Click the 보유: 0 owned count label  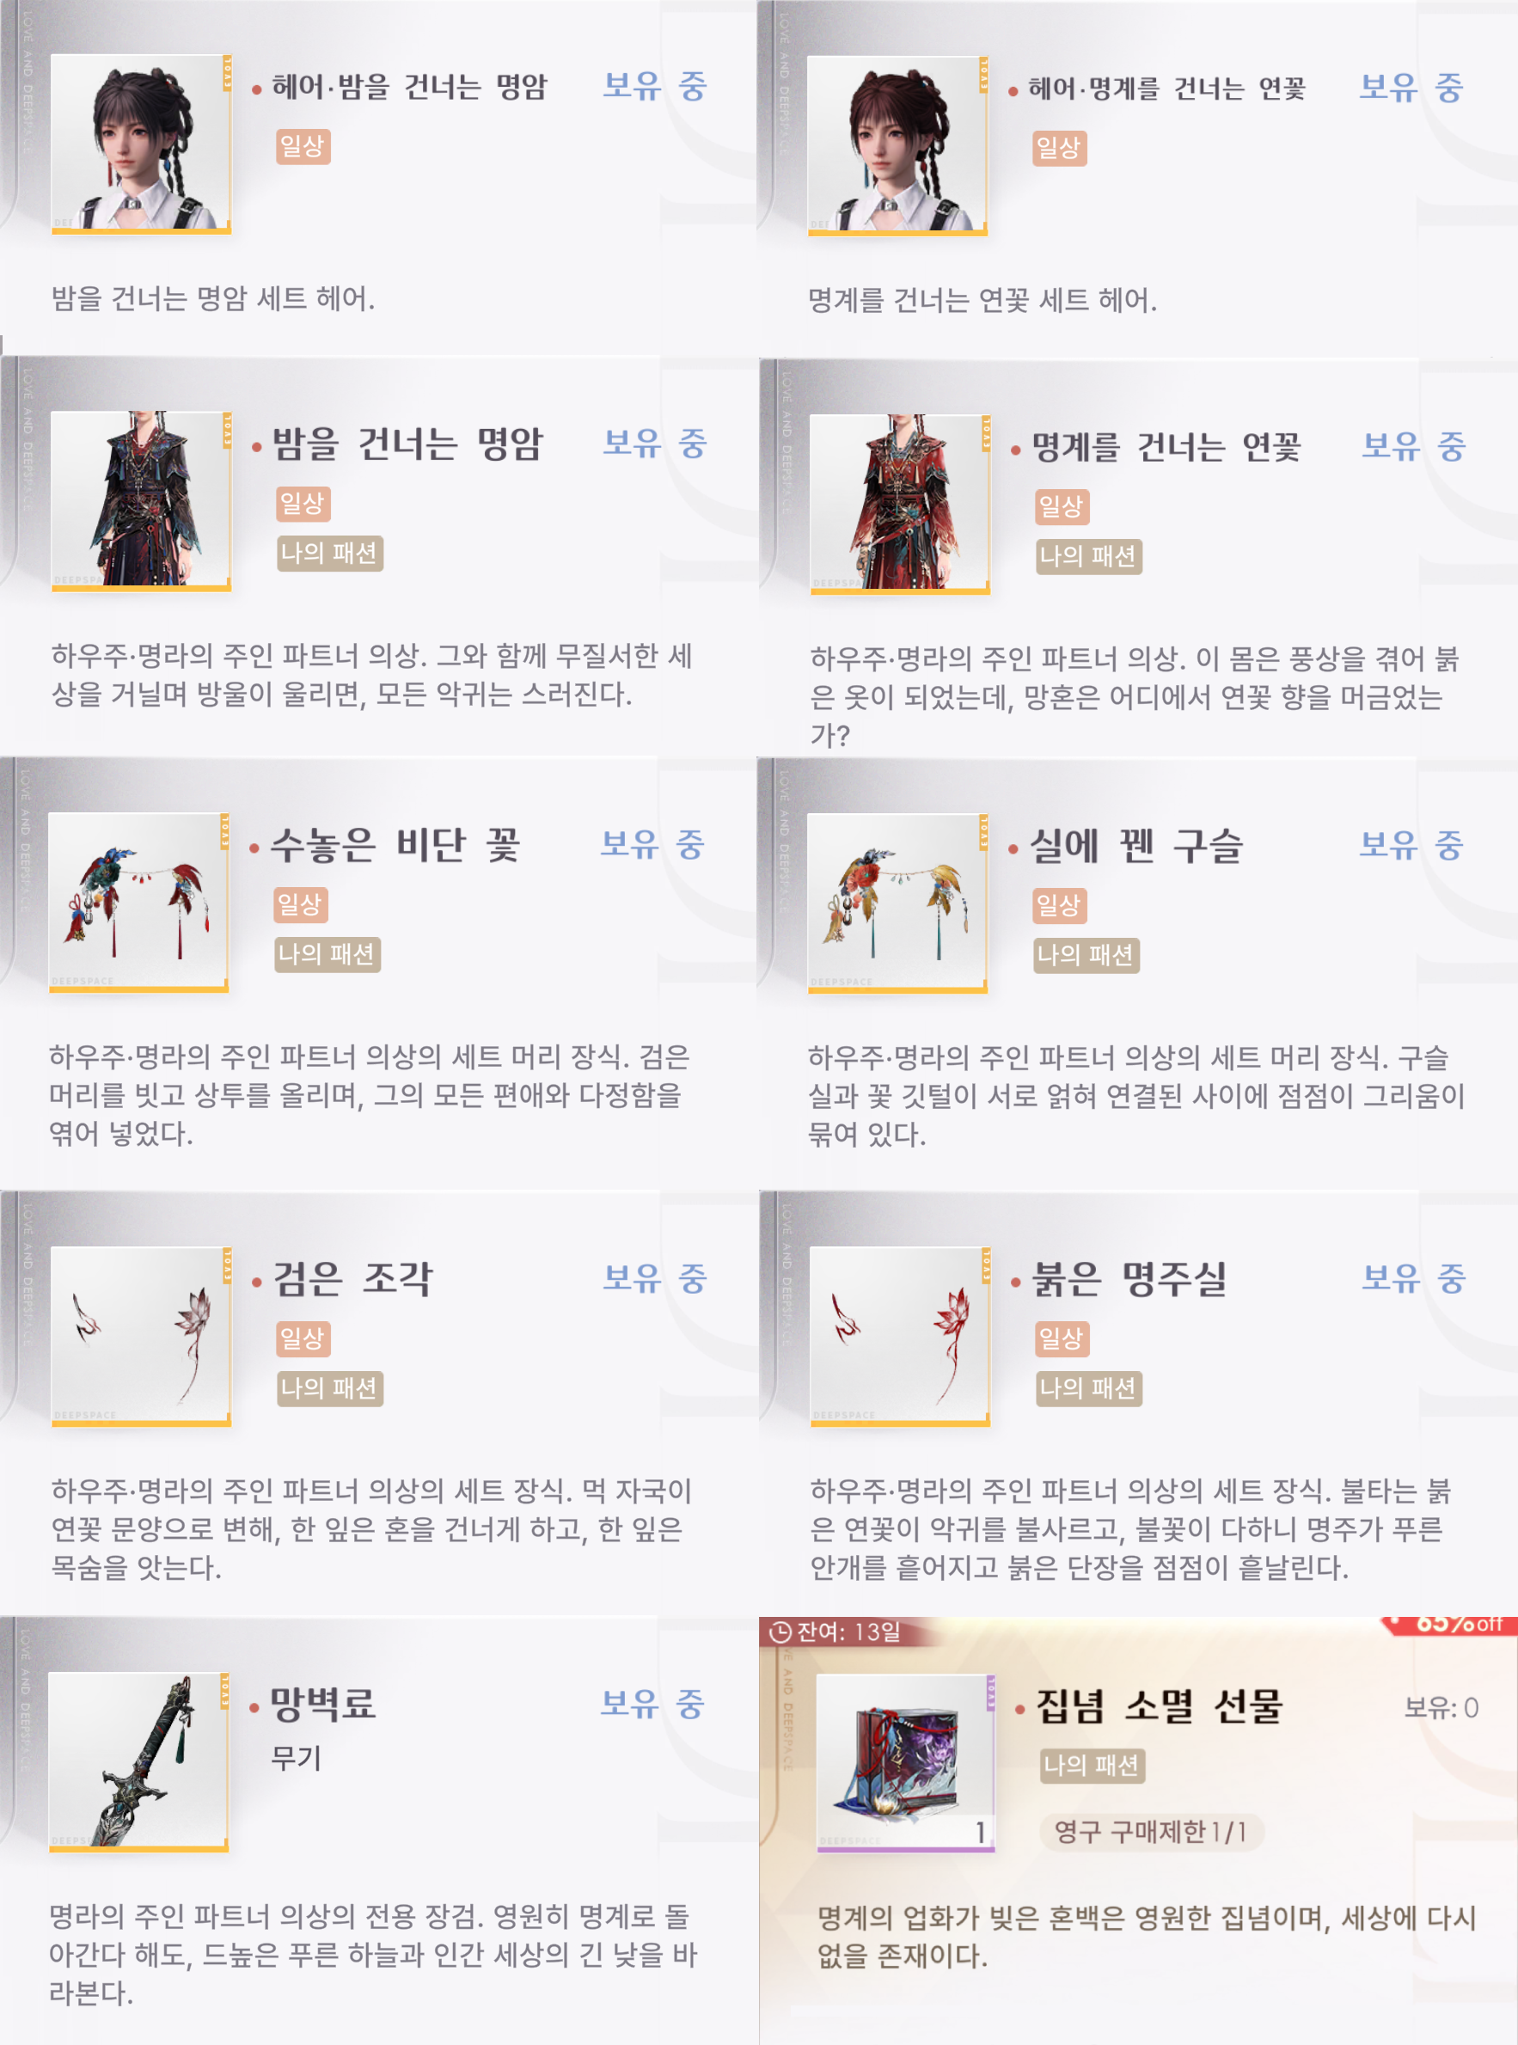point(1441,1708)
